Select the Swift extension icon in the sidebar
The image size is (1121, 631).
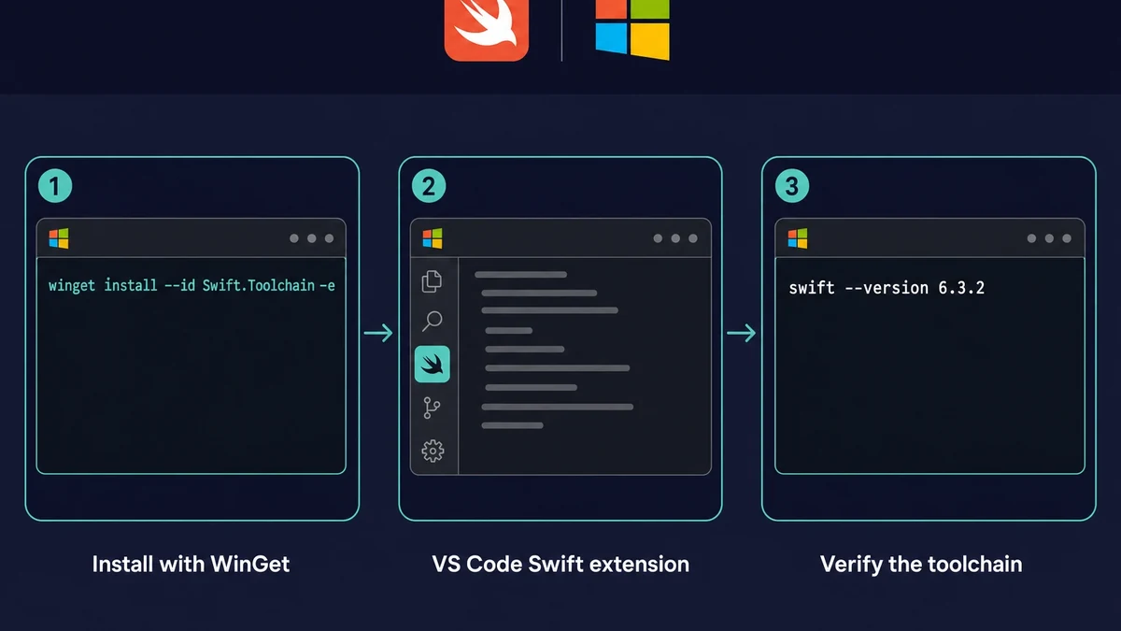pyautogui.click(x=433, y=365)
